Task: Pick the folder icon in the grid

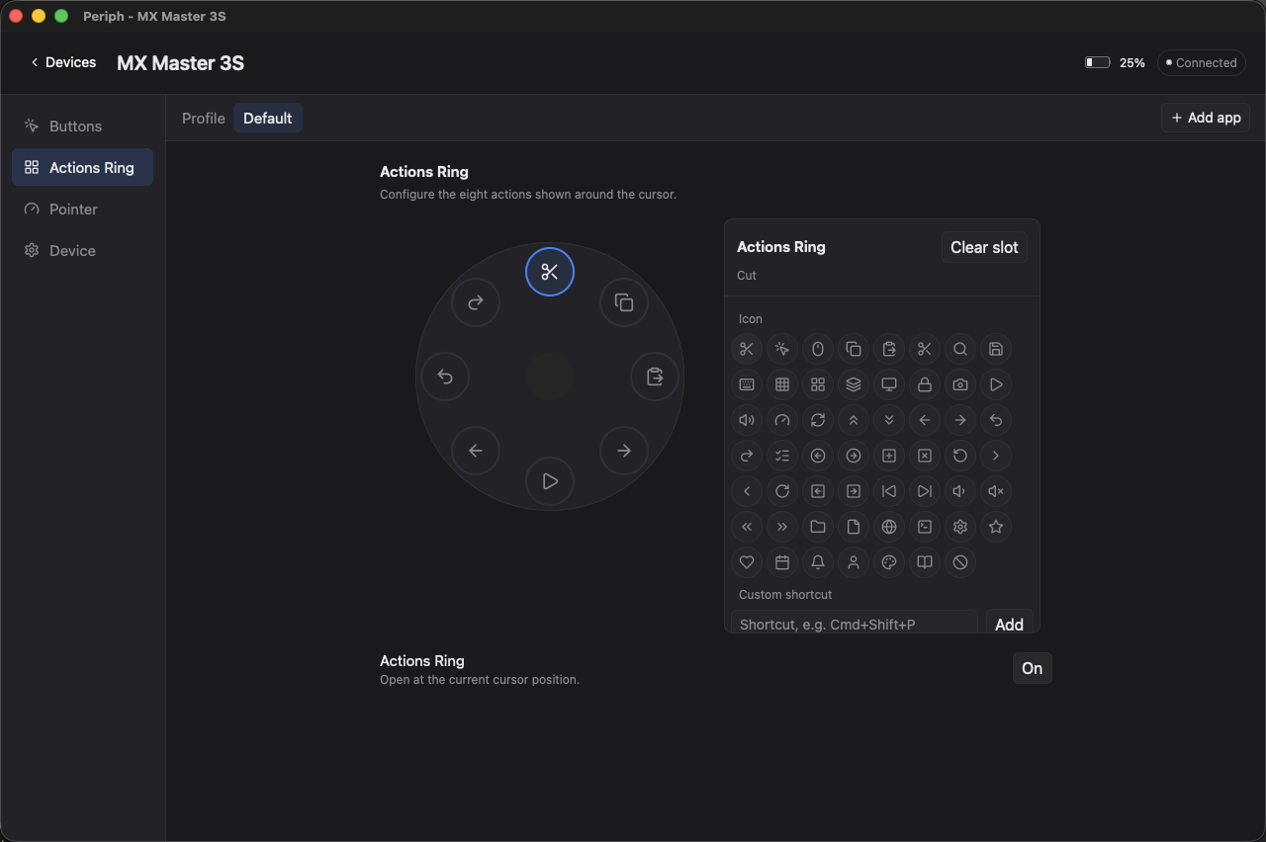Action: point(818,527)
